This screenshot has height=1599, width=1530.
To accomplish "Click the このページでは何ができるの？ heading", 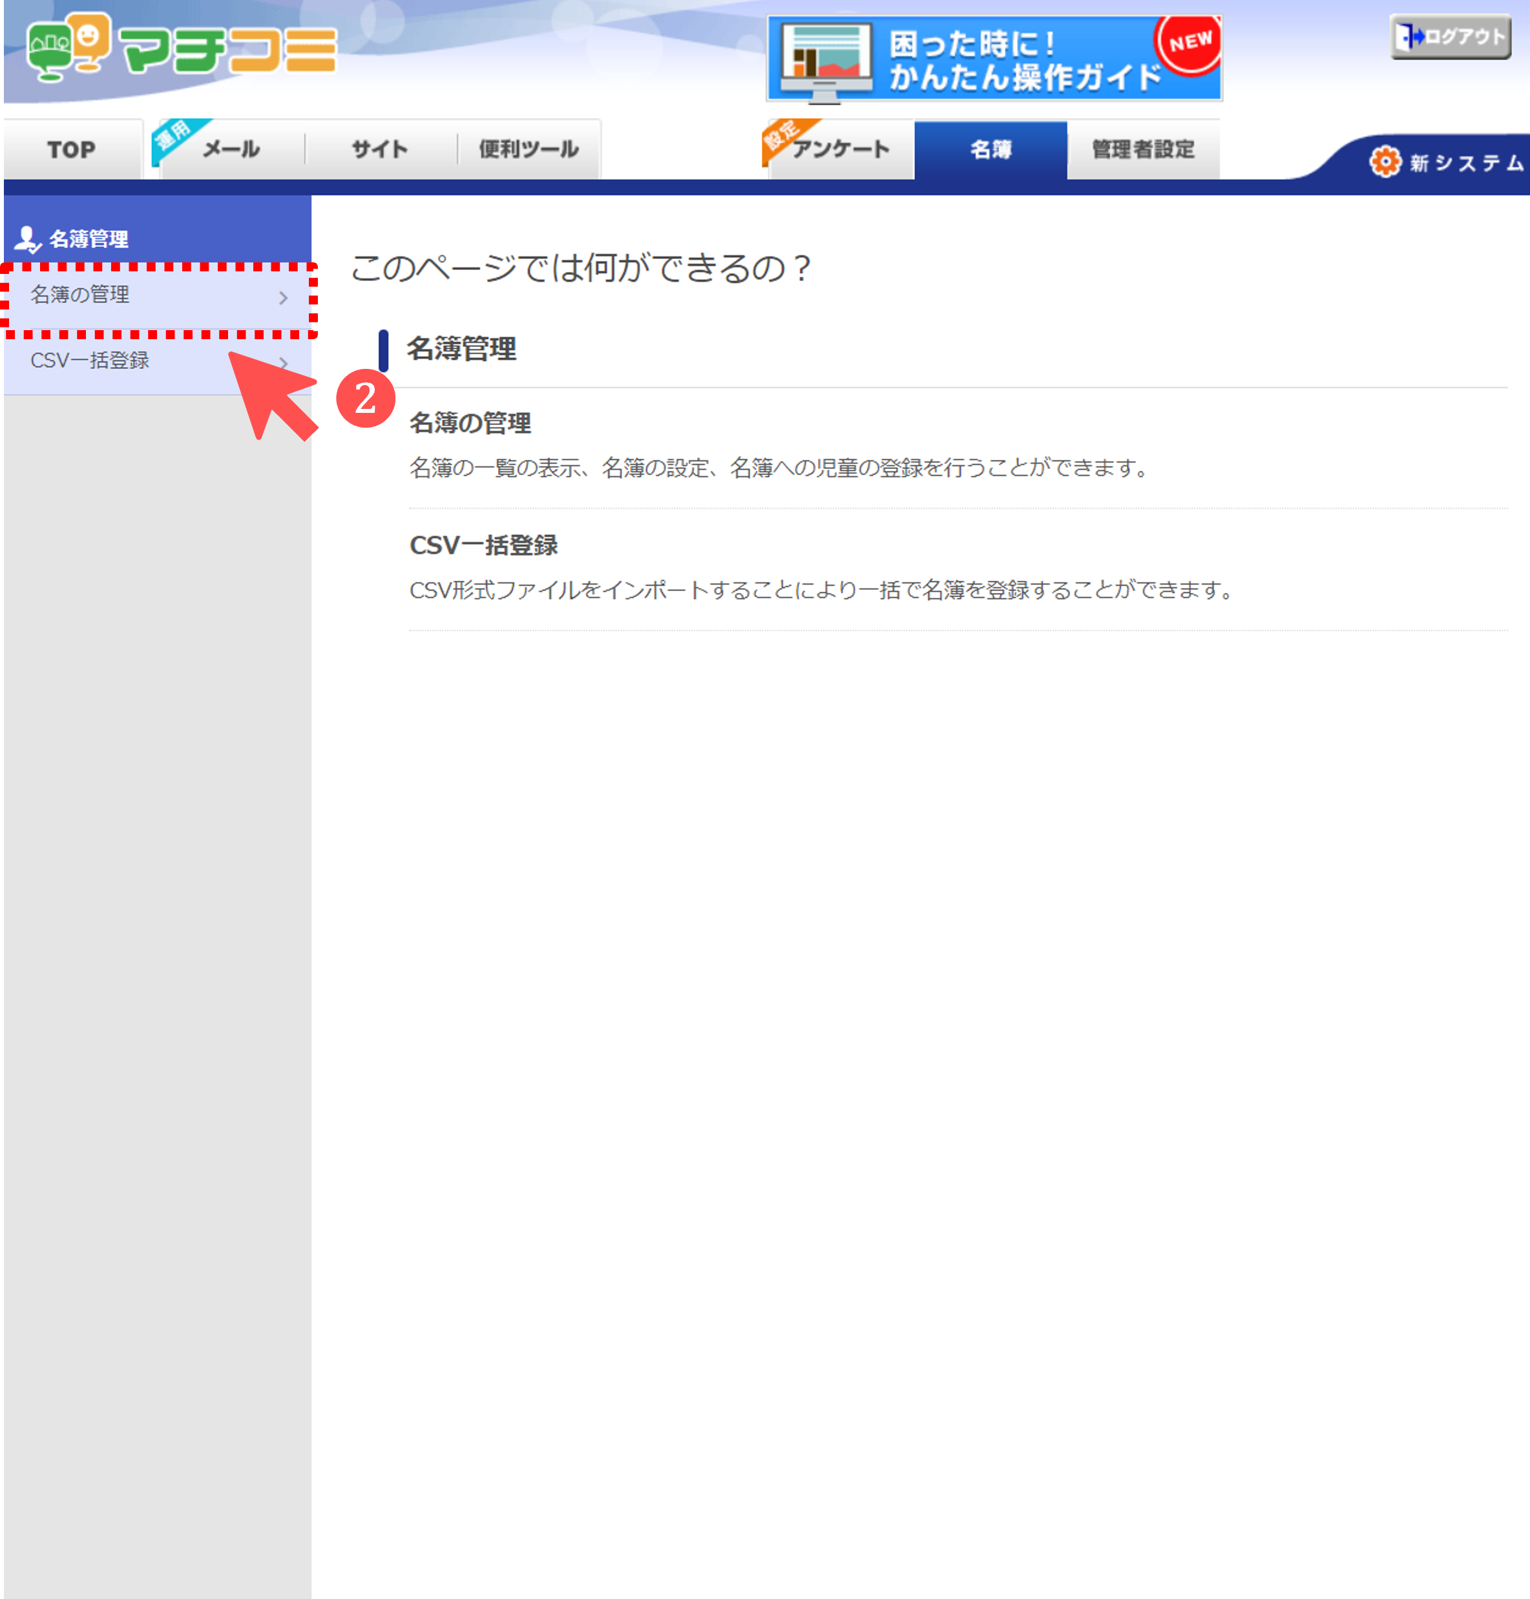I will pyautogui.click(x=582, y=267).
